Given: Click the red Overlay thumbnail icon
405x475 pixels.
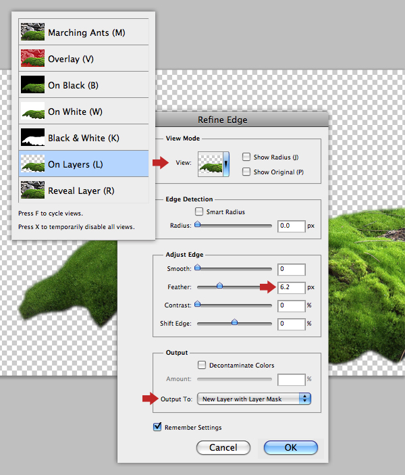Looking at the screenshot, I should coord(32,58).
